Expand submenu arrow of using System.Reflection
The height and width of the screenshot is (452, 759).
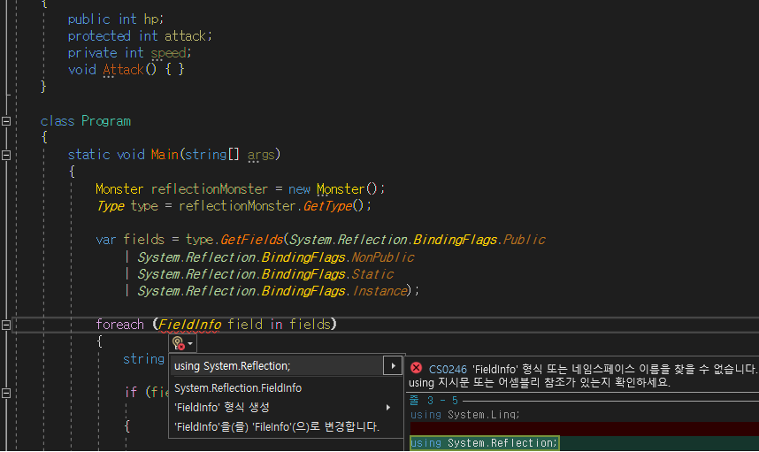(393, 366)
